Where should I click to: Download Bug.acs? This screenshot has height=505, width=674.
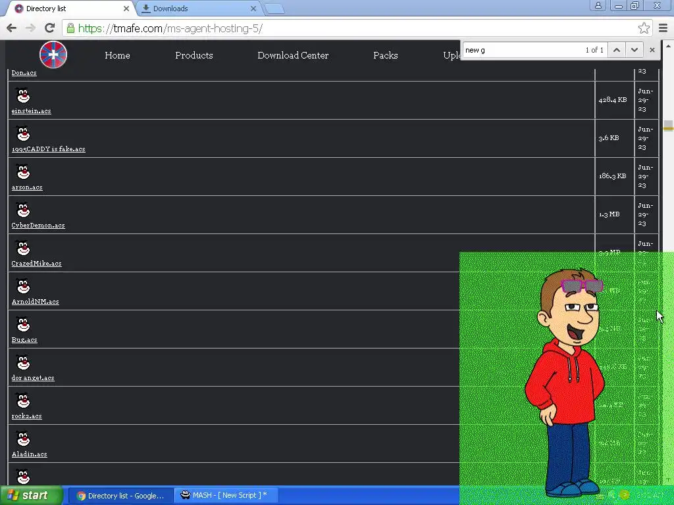24,340
